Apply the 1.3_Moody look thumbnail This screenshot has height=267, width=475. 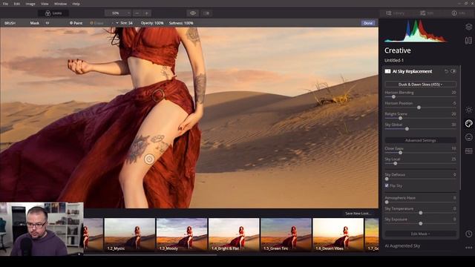pos(182,234)
